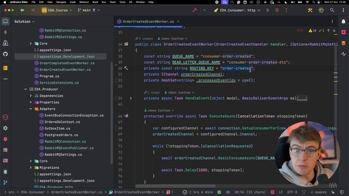Open the Solution view dropdown
Image resolution: width=349 pixels, height=196 pixels.
[25, 22]
